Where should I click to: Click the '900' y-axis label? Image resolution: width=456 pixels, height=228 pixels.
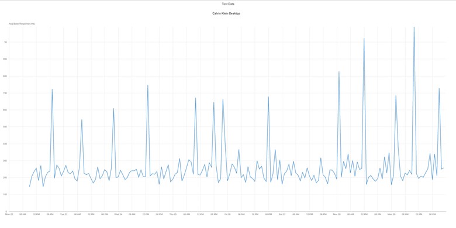(5, 59)
